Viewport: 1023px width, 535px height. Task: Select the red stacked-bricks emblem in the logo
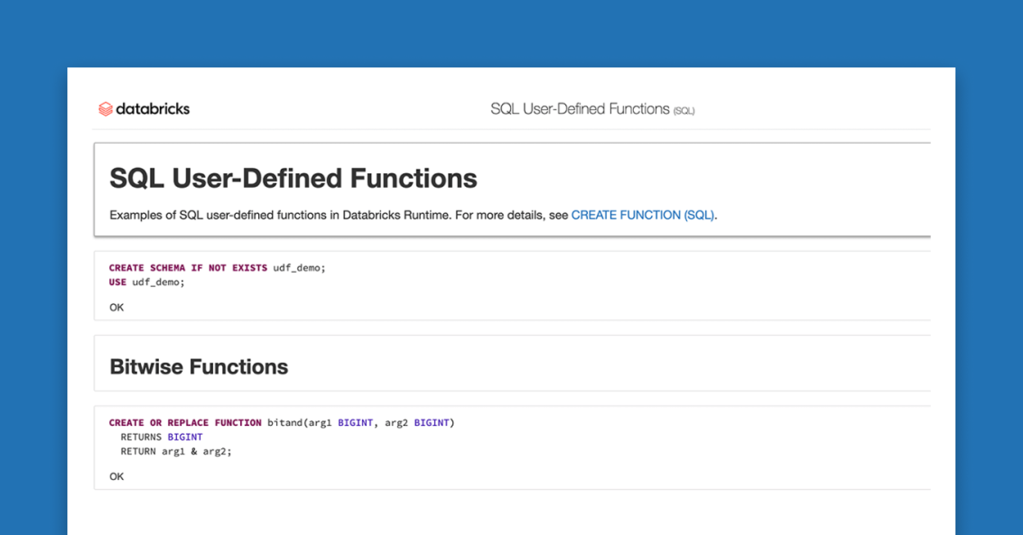tap(105, 109)
